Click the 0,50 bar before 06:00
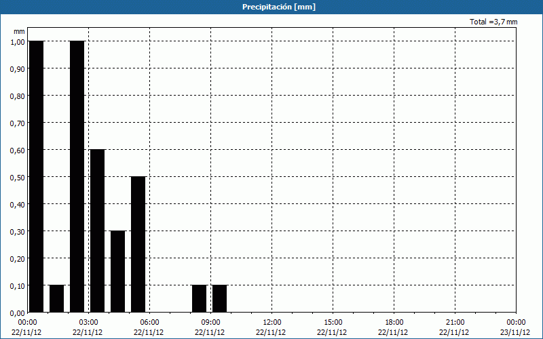543x339 pixels. (x=138, y=244)
